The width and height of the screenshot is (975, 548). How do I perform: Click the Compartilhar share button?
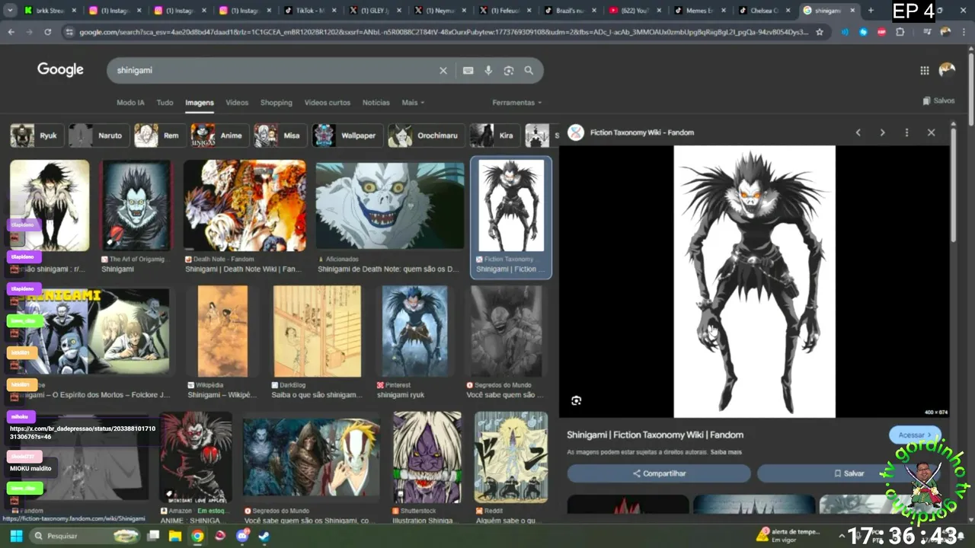point(659,473)
